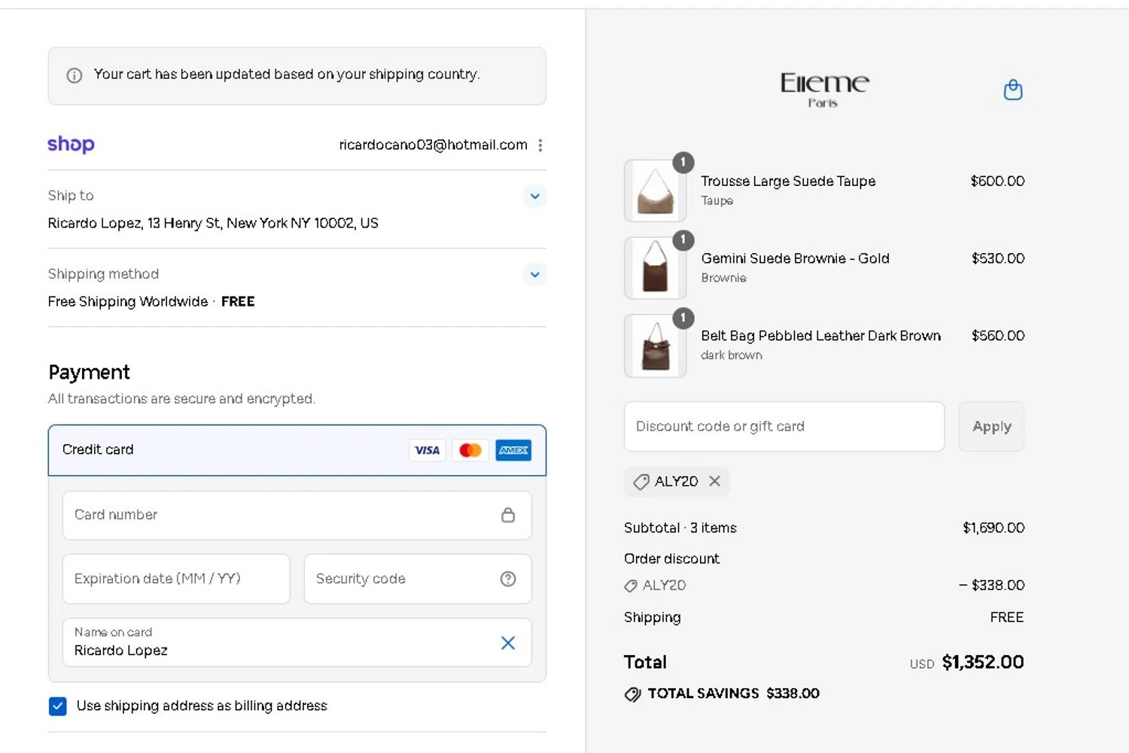Focus the Expiration date field
1129x753 pixels.
pyautogui.click(x=176, y=579)
